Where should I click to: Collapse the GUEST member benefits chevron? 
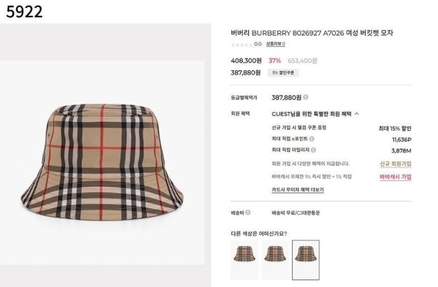[357, 114]
